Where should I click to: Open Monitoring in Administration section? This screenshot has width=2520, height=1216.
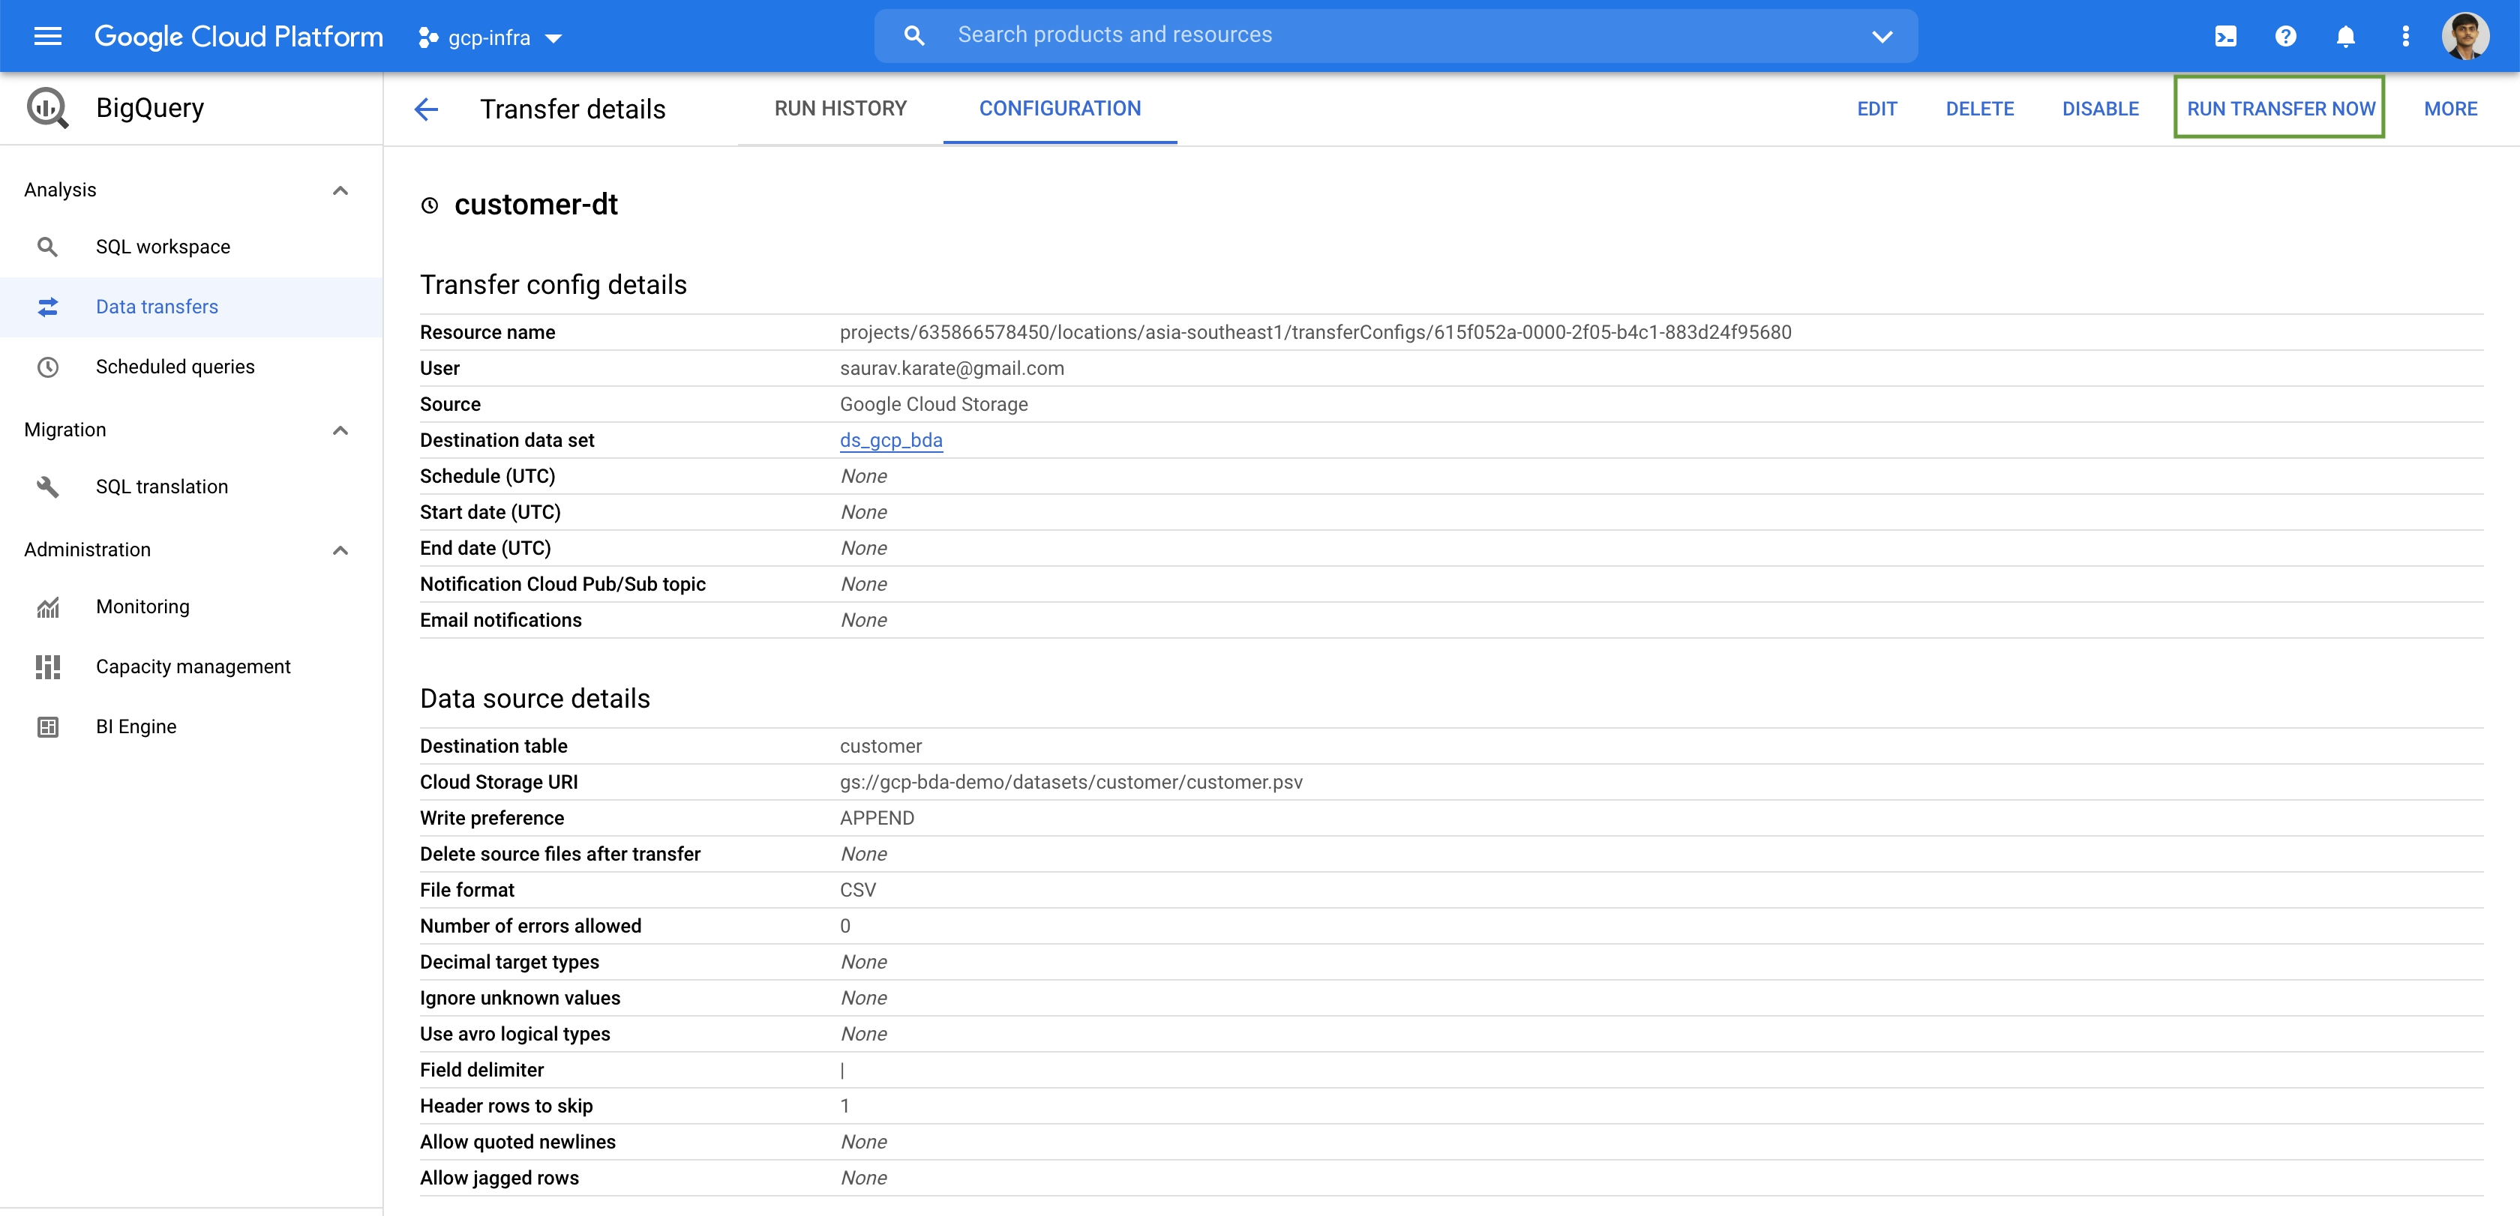click(142, 606)
